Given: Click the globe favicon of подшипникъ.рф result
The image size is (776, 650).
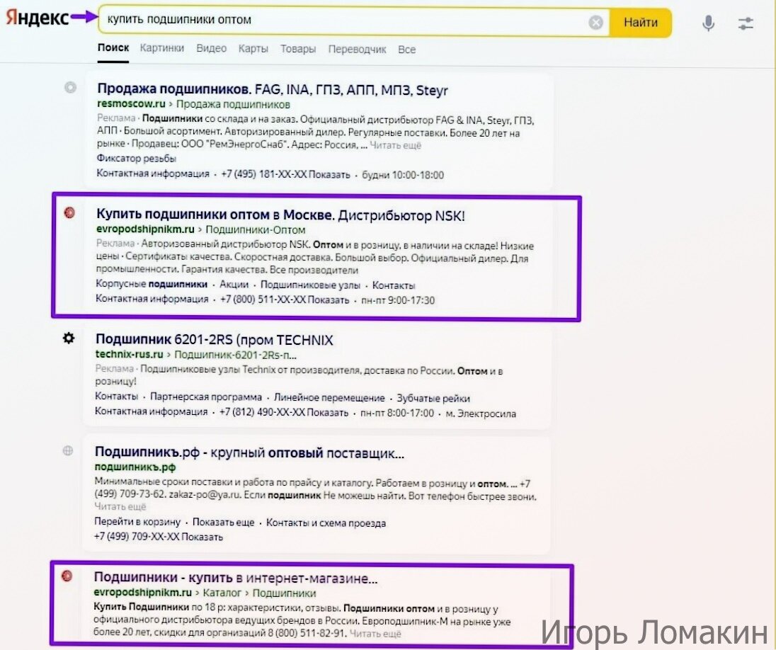Looking at the screenshot, I should pos(68,450).
